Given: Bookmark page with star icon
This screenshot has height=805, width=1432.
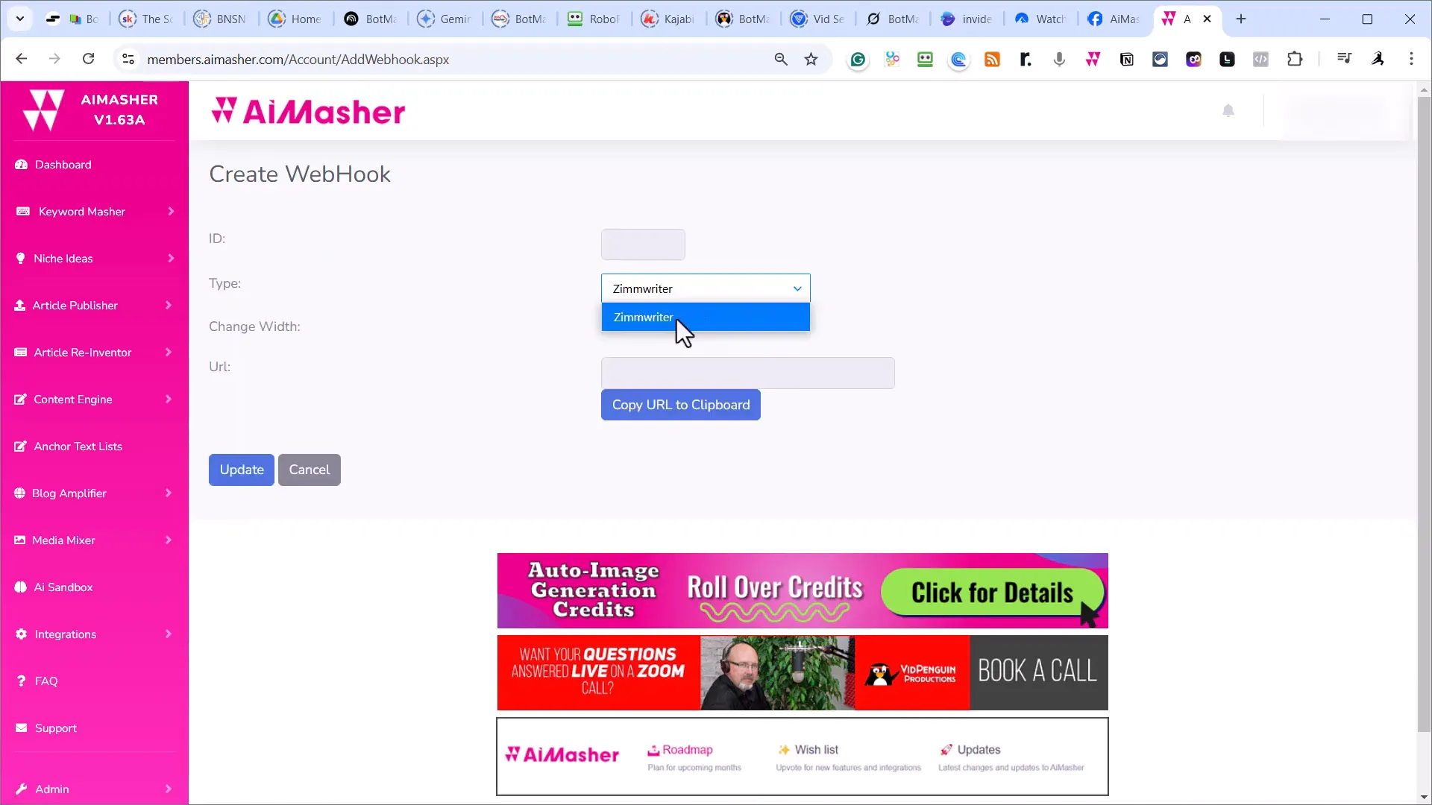Looking at the screenshot, I should (811, 59).
